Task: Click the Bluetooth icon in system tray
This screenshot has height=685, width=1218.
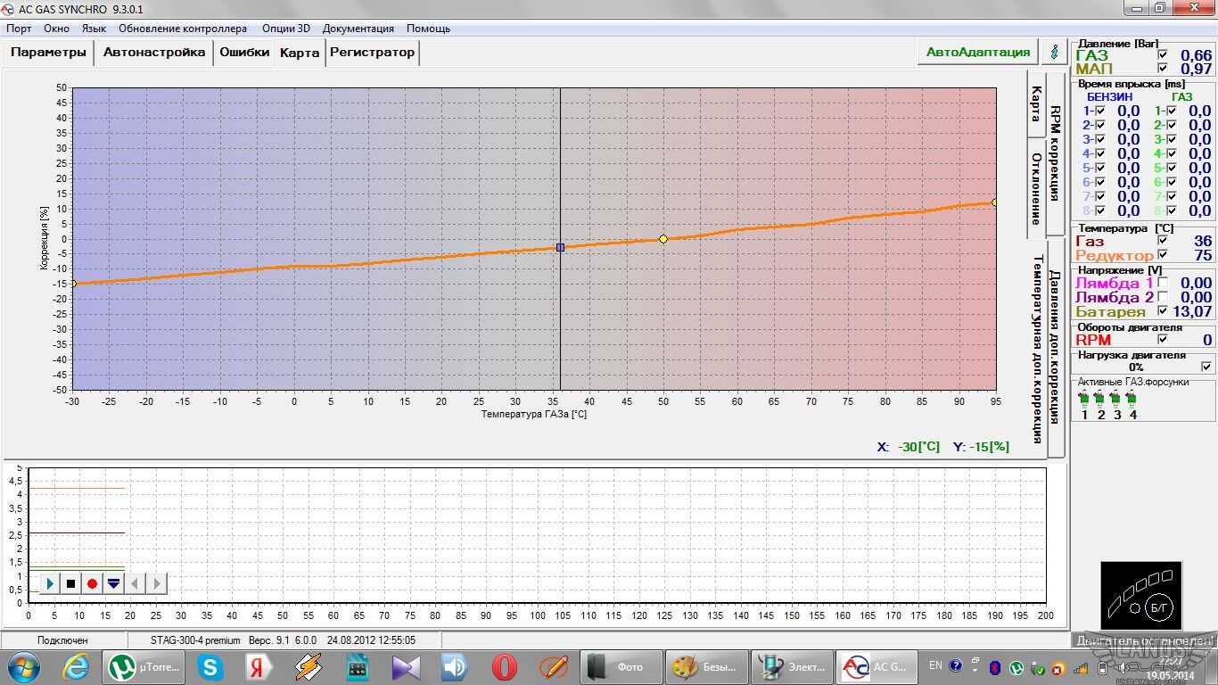Action: [x=996, y=667]
